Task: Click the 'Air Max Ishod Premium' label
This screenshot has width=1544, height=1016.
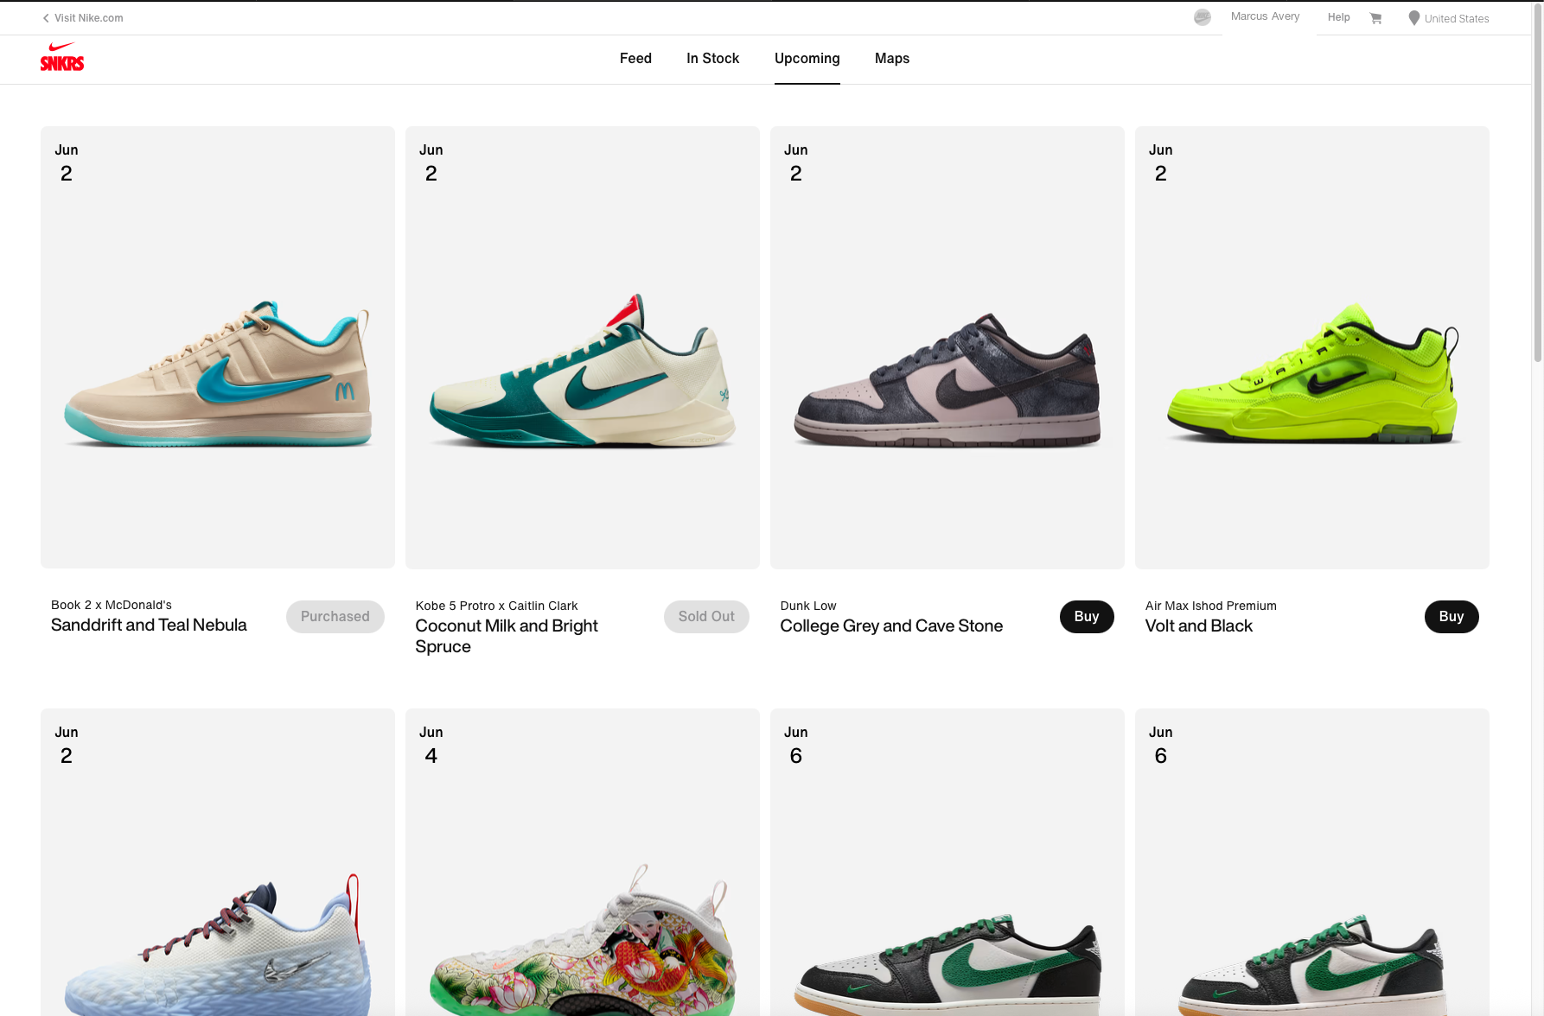Action: [x=1210, y=606]
